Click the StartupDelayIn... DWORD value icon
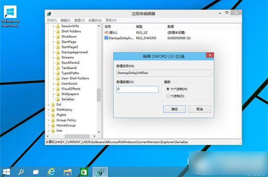 point(106,38)
